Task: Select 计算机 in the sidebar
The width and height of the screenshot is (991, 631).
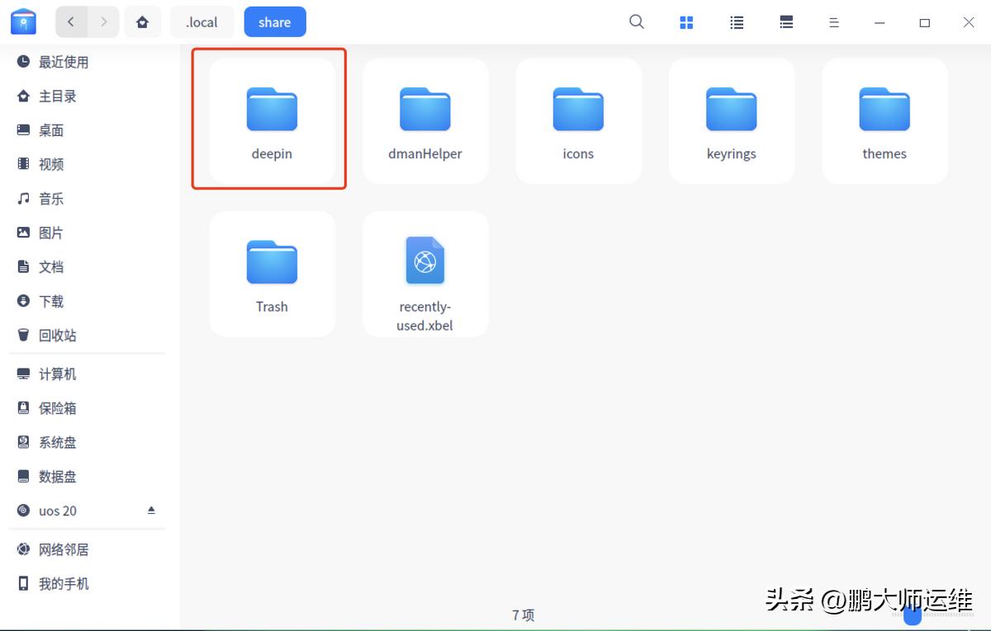Action: (56, 374)
